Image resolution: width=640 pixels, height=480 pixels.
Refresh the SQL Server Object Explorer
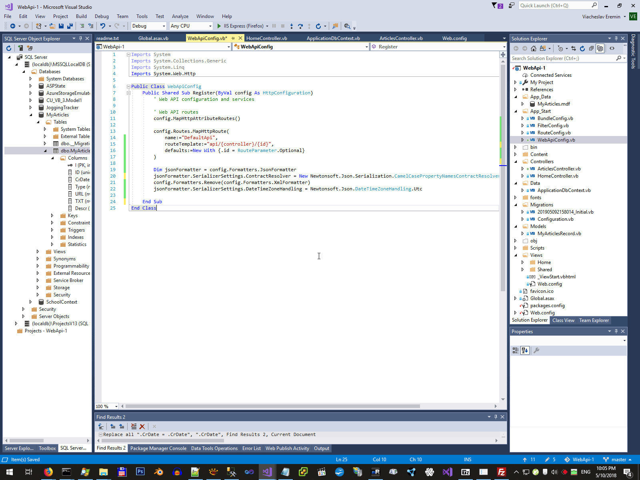coord(9,48)
